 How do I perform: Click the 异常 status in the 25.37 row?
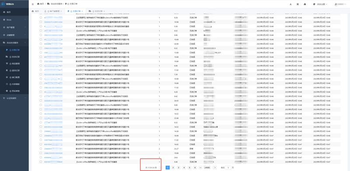pos(191,148)
